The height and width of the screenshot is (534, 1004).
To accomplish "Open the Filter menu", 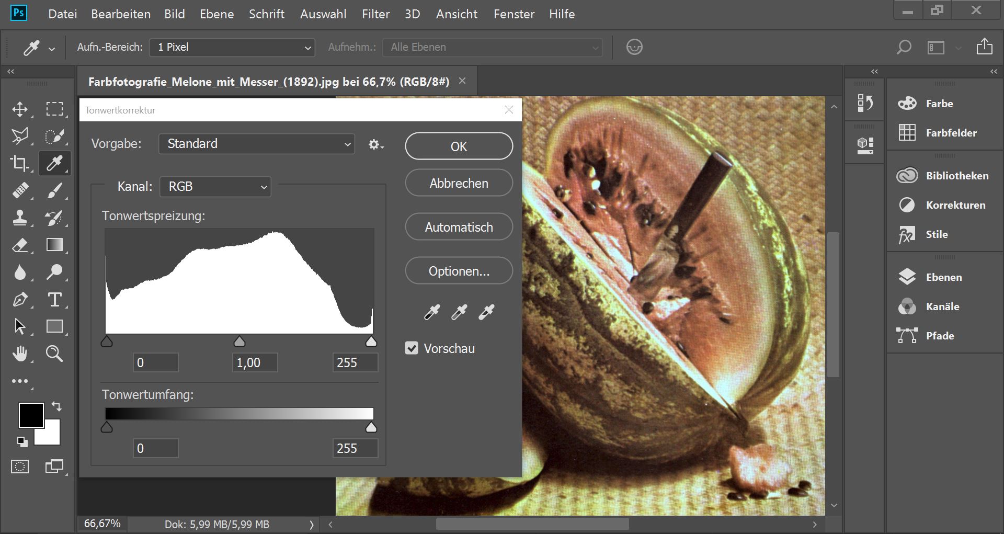I will pyautogui.click(x=375, y=14).
